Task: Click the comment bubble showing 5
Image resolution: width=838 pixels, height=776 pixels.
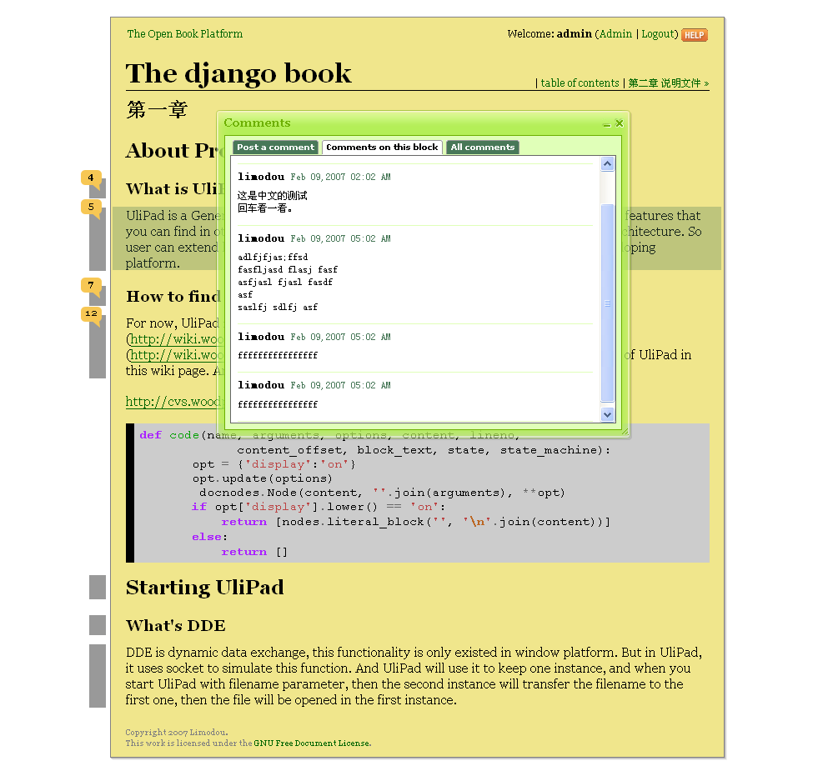Action: click(91, 207)
